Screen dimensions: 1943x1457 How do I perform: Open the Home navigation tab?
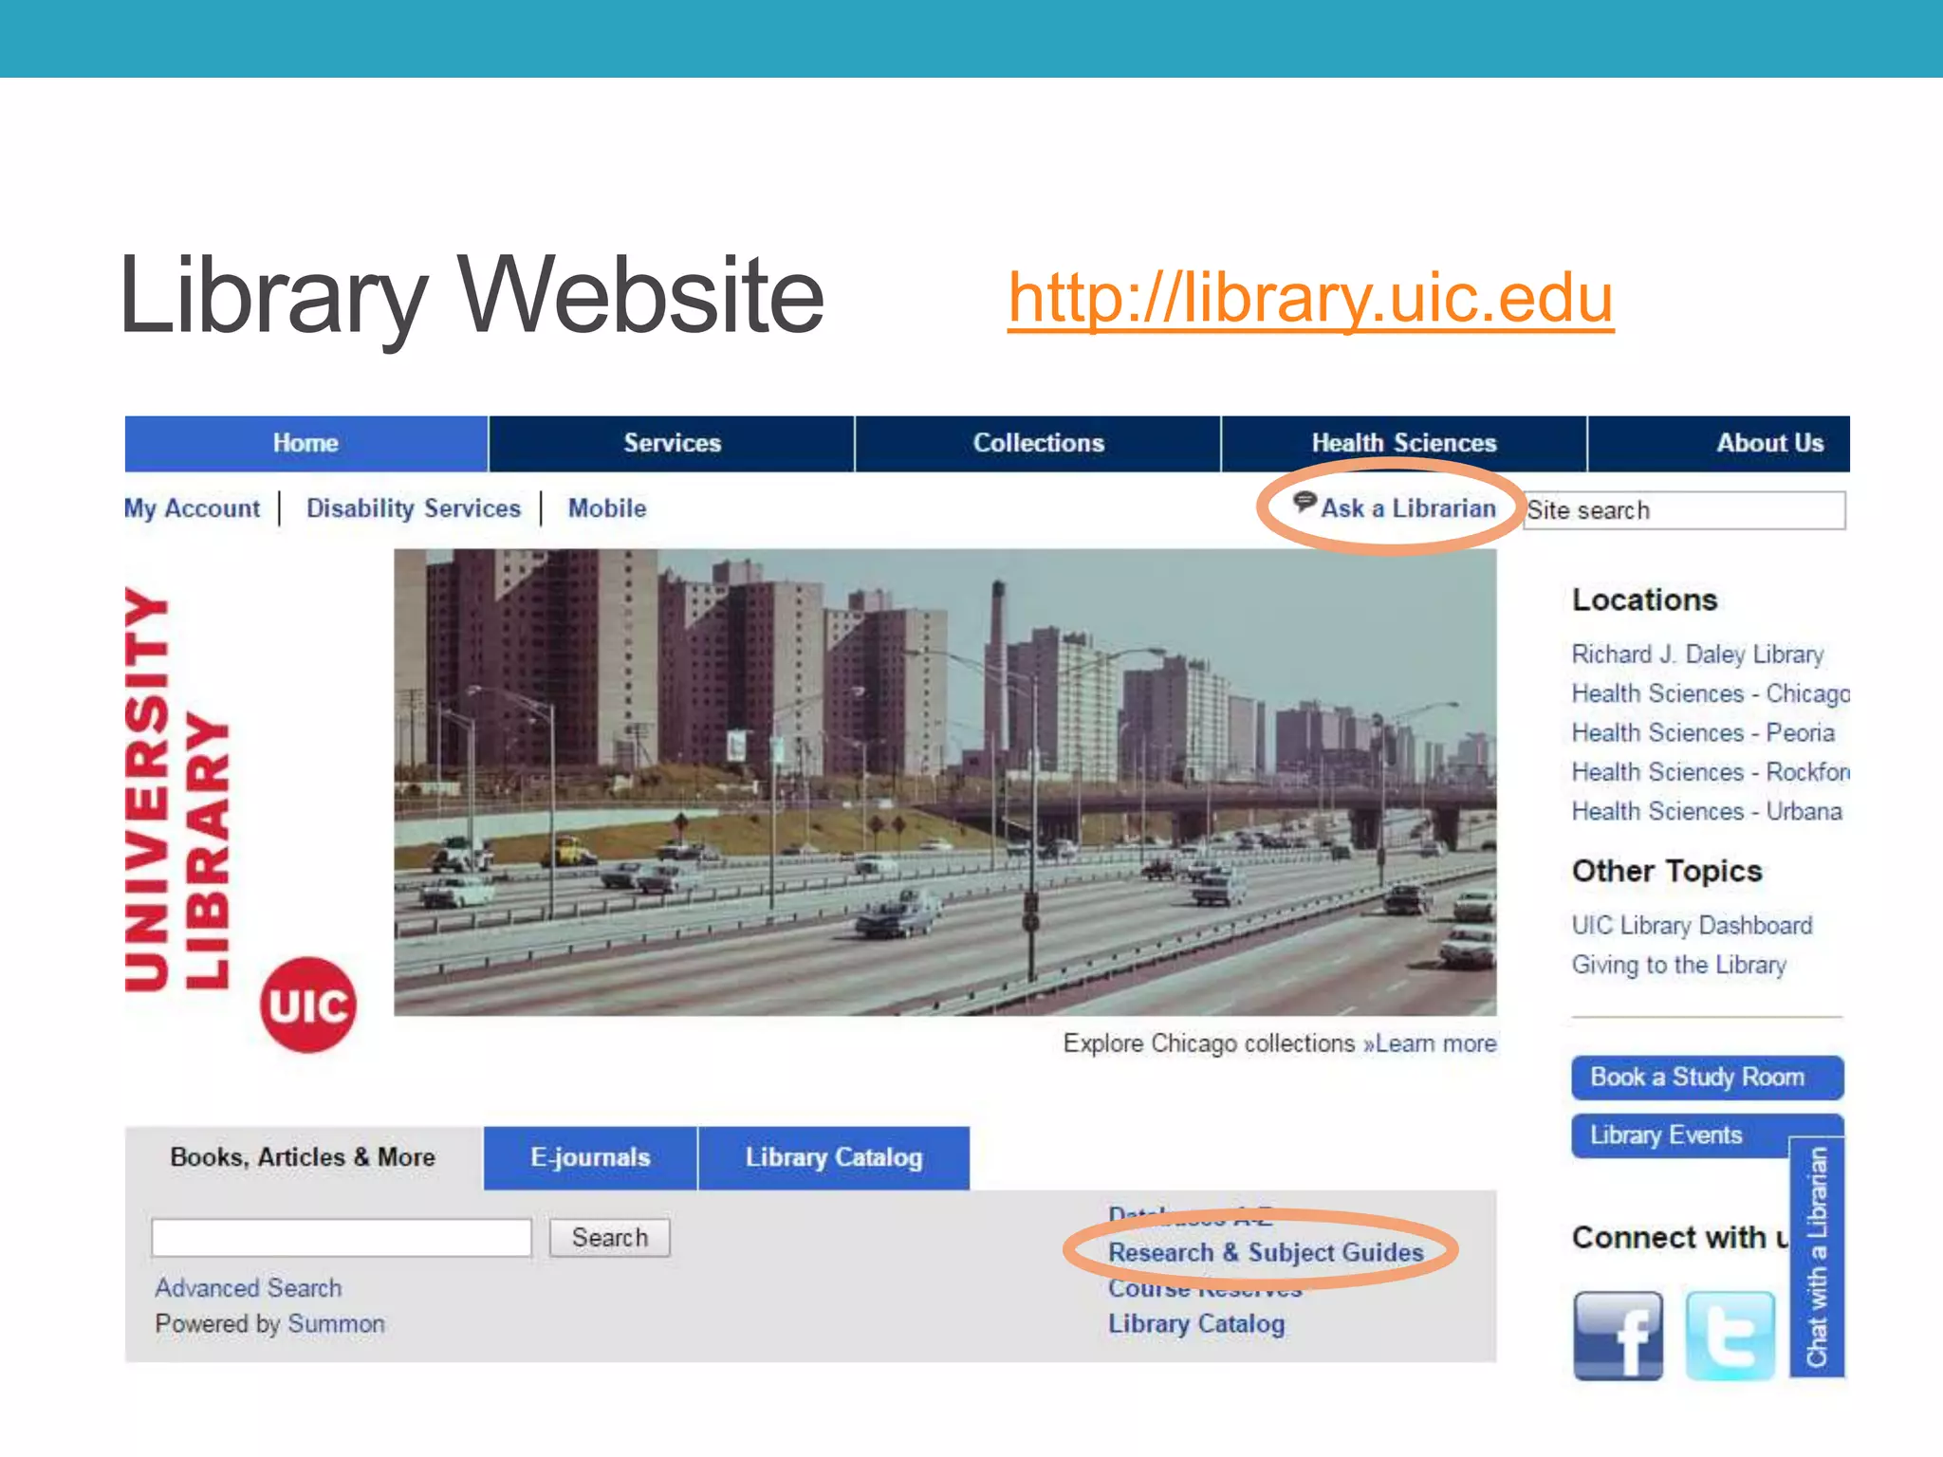click(305, 443)
